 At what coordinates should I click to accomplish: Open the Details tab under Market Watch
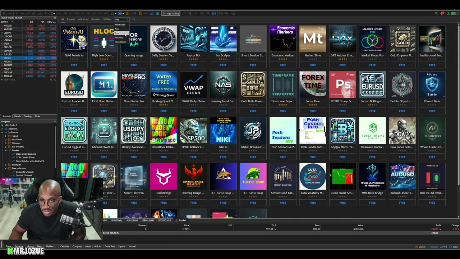tap(17, 117)
